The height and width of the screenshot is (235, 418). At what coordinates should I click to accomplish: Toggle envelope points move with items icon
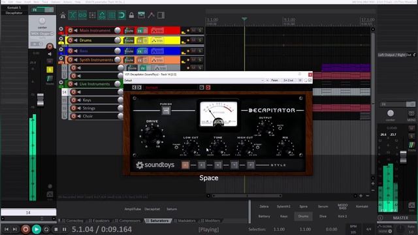(102, 15)
